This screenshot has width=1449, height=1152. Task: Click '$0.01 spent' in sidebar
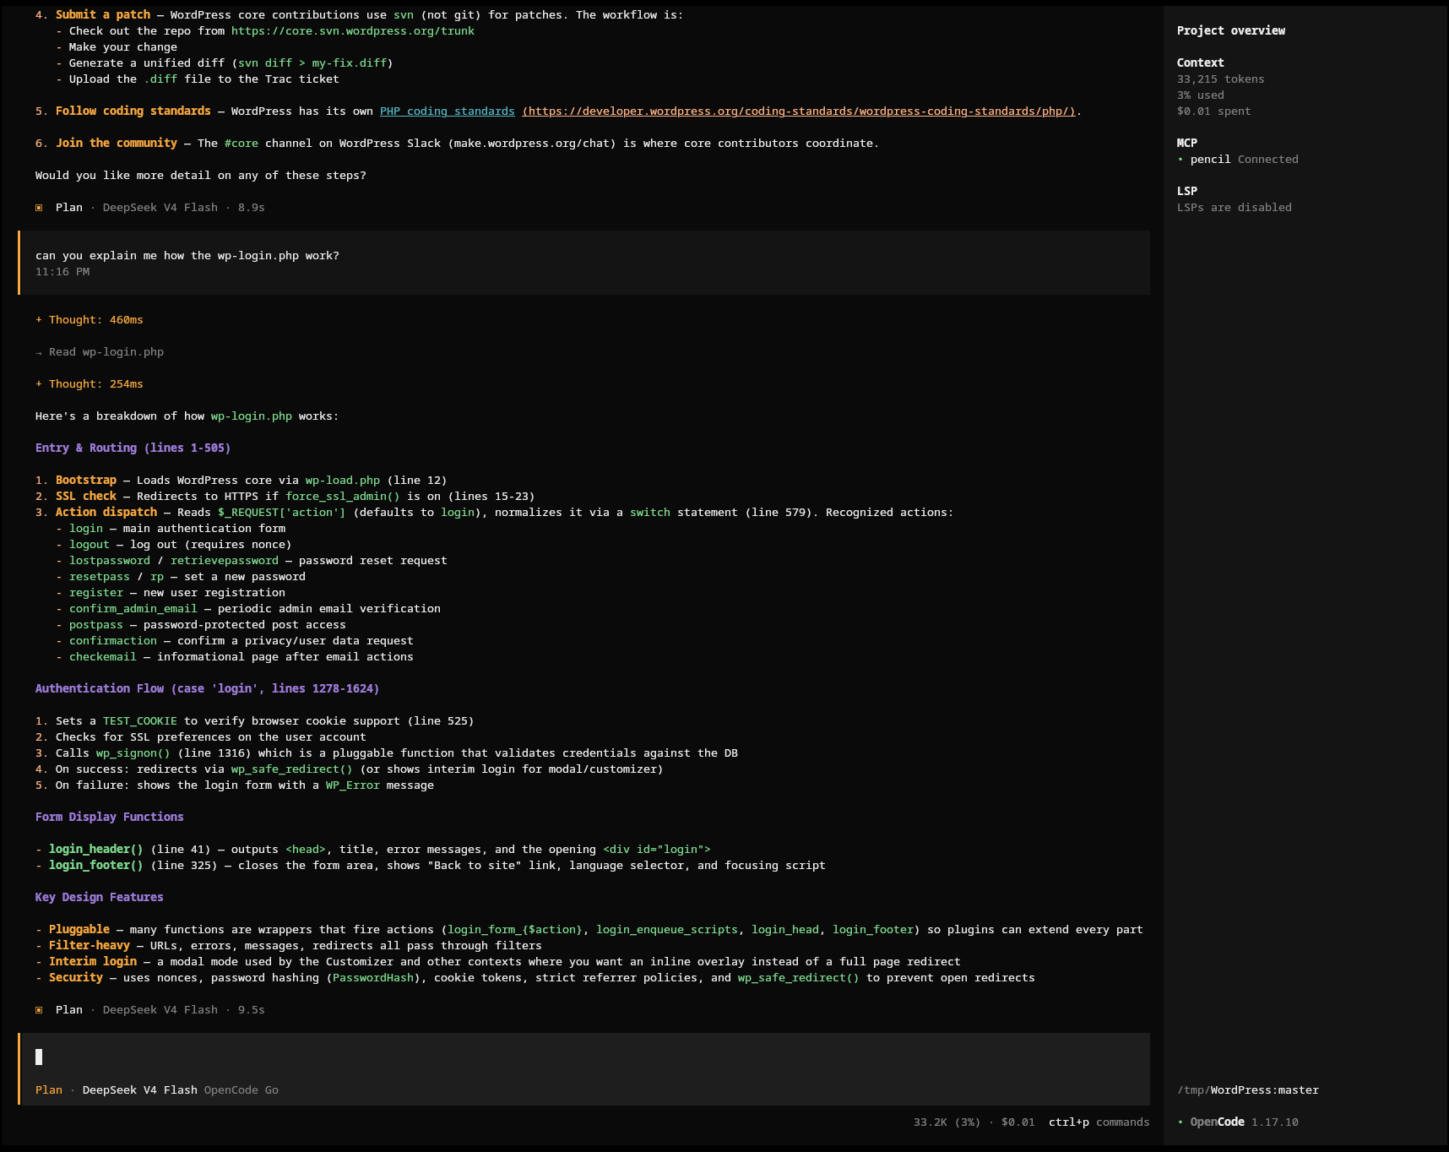coord(1214,111)
